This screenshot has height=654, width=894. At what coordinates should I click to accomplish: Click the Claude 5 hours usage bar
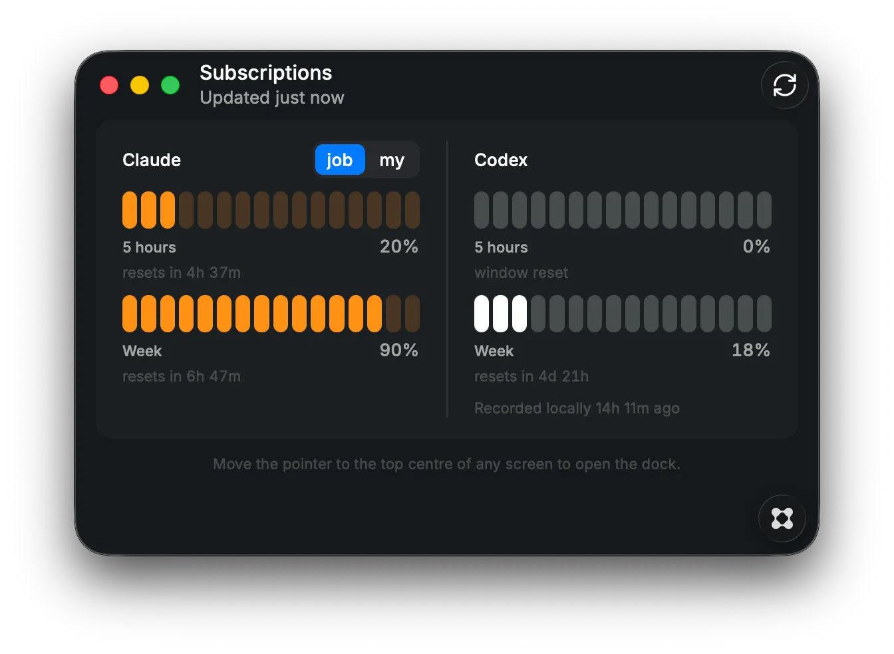click(x=271, y=210)
